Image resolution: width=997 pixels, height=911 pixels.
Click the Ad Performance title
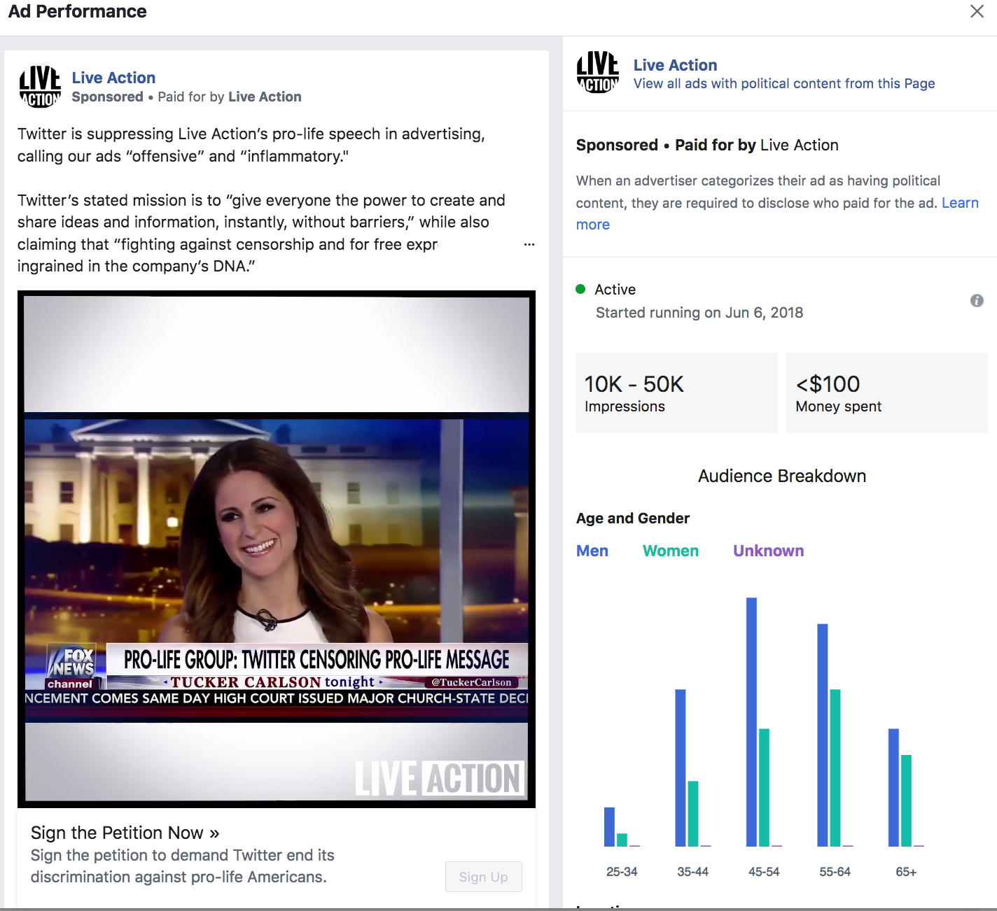78,11
